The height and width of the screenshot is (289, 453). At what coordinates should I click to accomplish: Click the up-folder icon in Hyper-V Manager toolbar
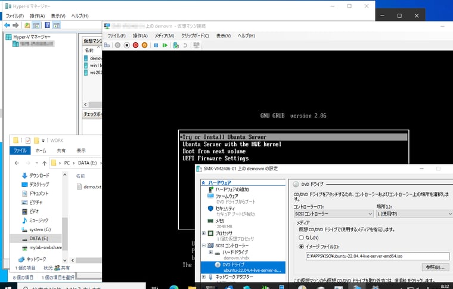tap(27, 26)
